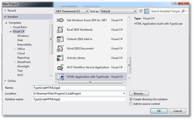Open the Location path dropdown arrow

tap(124, 94)
